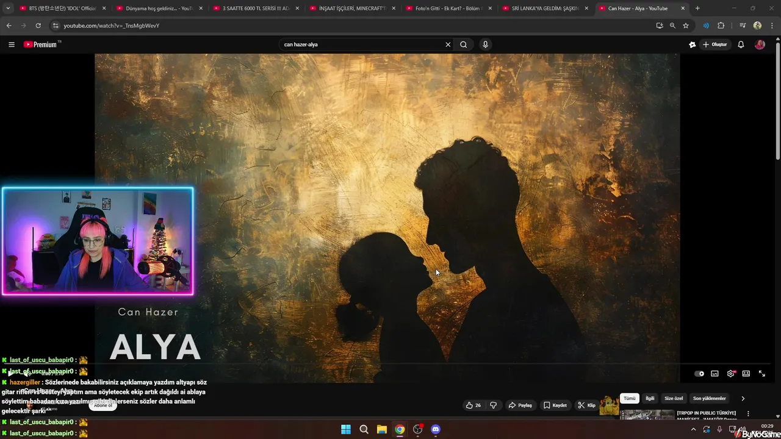View site information icon in address bar
Image resolution: width=781 pixels, height=439 pixels.
[x=56, y=26]
